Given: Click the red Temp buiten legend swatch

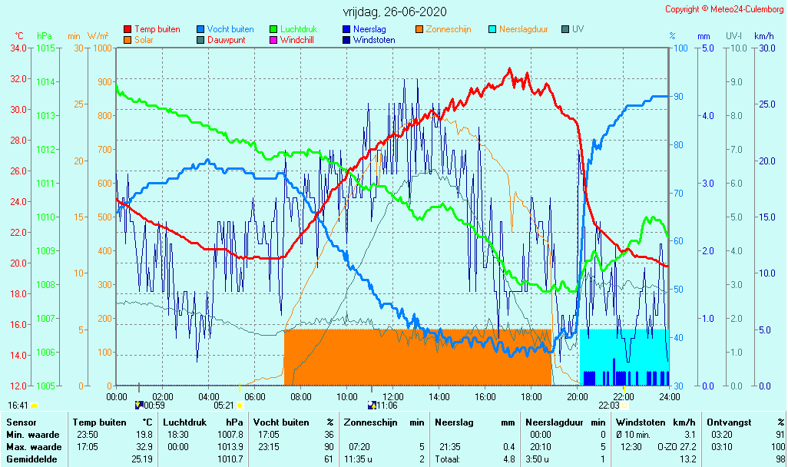Looking at the screenshot, I should click(x=127, y=30).
